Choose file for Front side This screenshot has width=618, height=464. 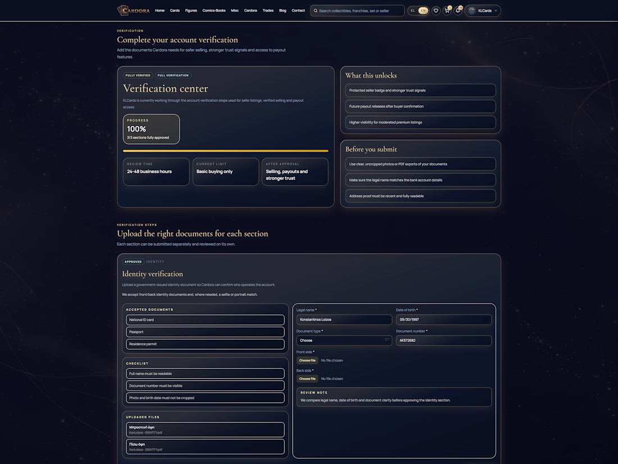pos(307,360)
